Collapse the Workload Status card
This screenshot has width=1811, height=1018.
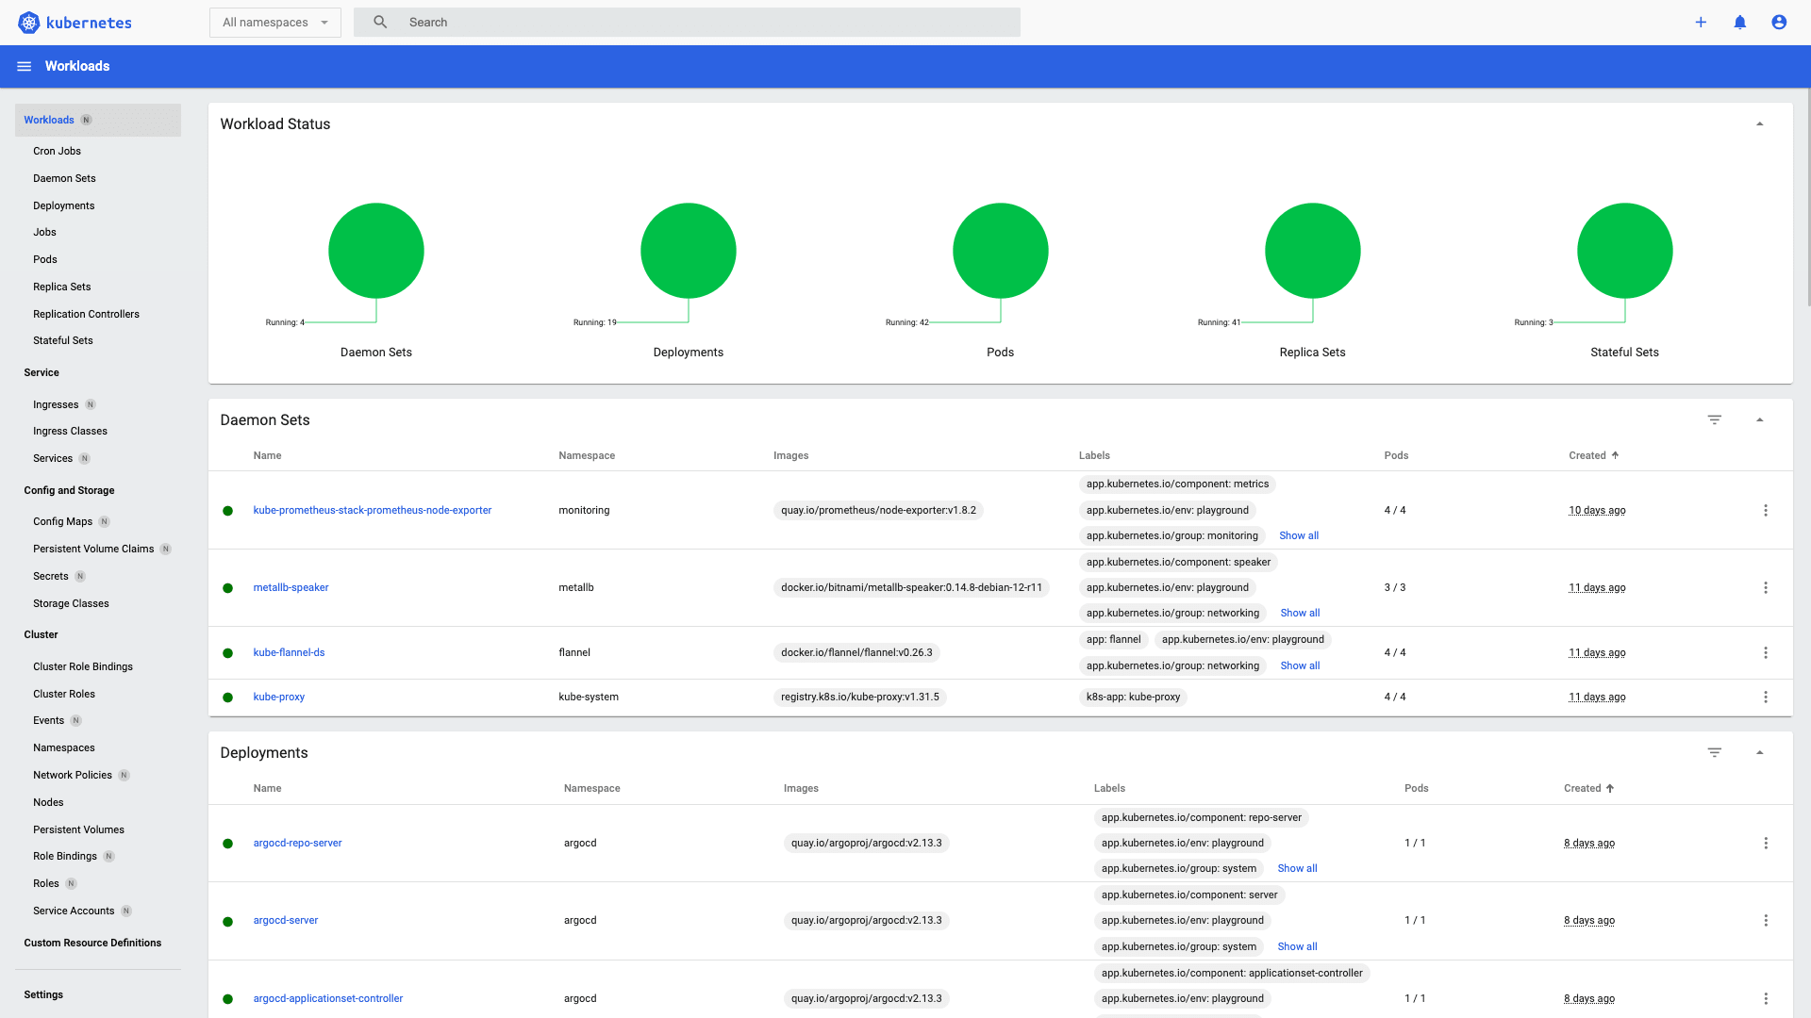[x=1759, y=123]
